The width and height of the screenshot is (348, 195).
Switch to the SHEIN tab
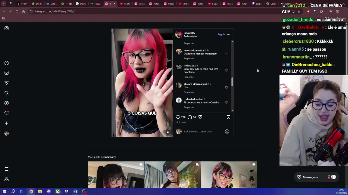22,4
